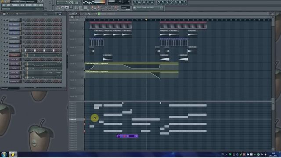281x158 pixels.
Task: Select the pattern block on Pattern 8 row
Action: click(x=145, y=119)
